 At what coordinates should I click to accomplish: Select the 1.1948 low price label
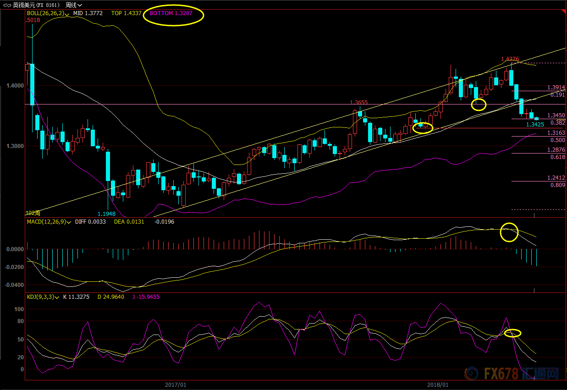pos(106,214)
